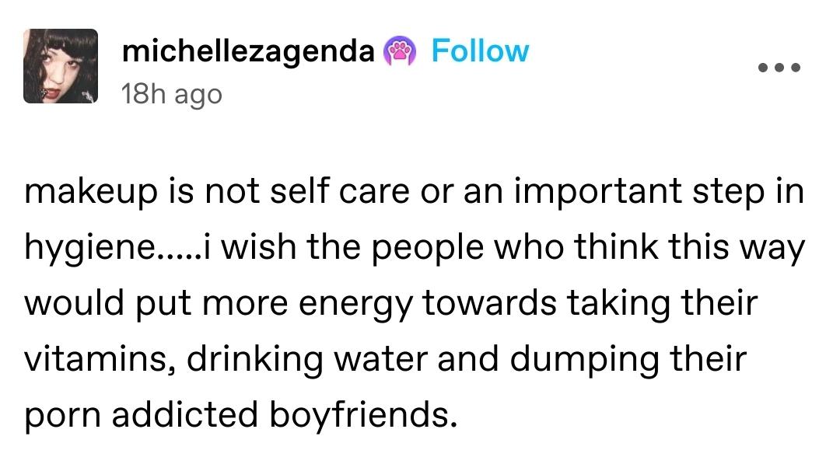
Task: Open the michellezagenda username link
Action: (249, 52)
